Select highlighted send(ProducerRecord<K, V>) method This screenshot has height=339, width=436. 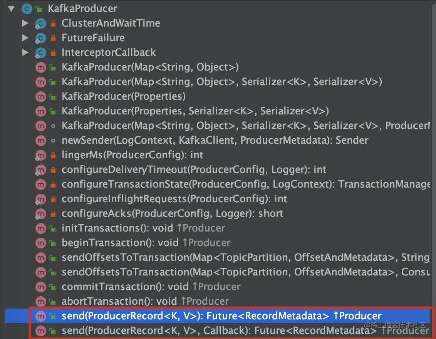221,316
